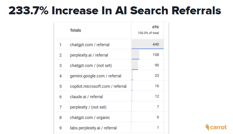Click the claude.ai / referral entry
Viewport: 233px width, 134px height.
(86, 97)
